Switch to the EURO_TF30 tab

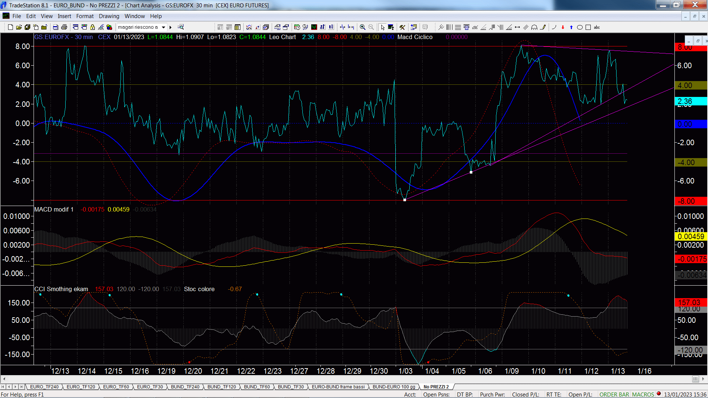pyautogui.click(x=150, y=387)
